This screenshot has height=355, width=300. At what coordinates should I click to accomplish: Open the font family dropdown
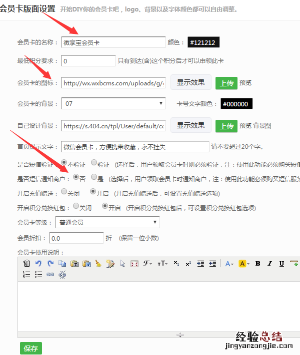147,263
